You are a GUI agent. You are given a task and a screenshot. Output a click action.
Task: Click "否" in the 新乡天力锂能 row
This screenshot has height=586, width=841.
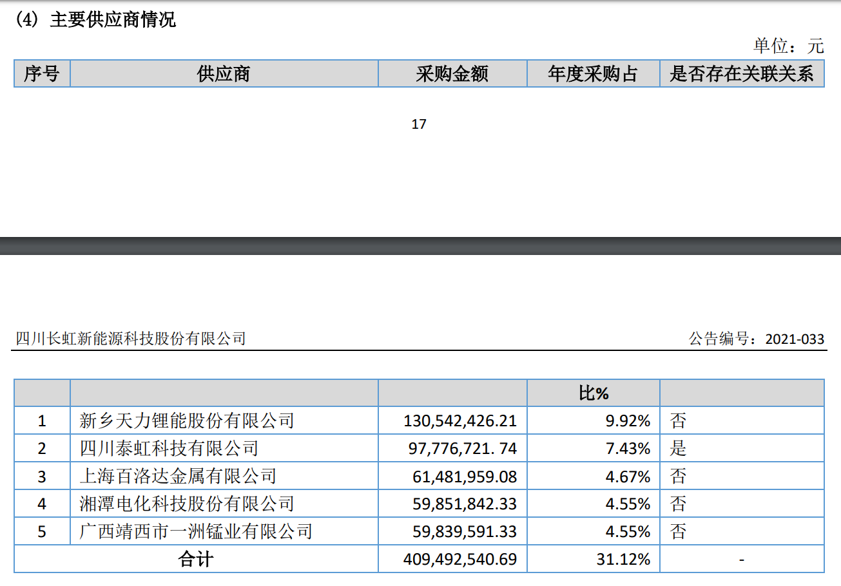coord(678,421)
